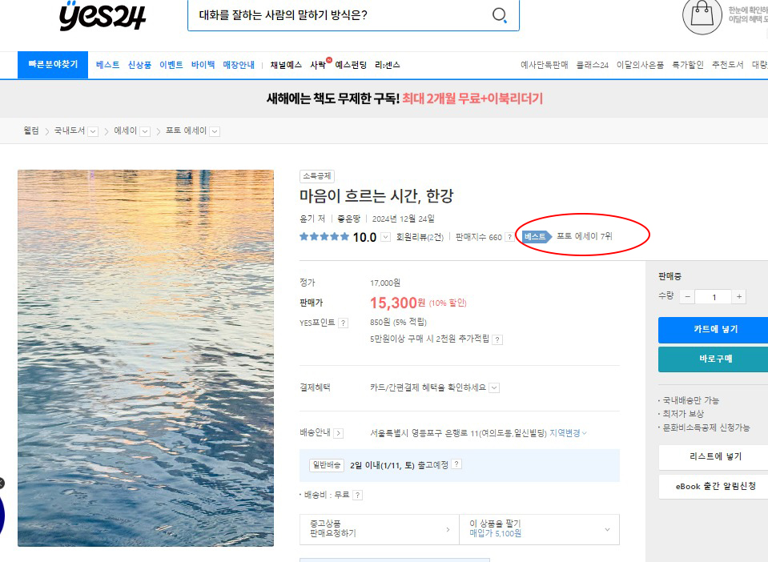Click the help icon after 2천원 추가적립
The height and width of the screenshot is (562, 768).
click(x=497, y=339)
